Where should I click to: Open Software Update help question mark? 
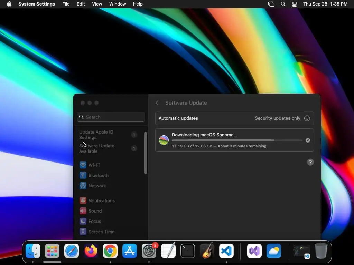pyautogui.click(x=310, y=162)
